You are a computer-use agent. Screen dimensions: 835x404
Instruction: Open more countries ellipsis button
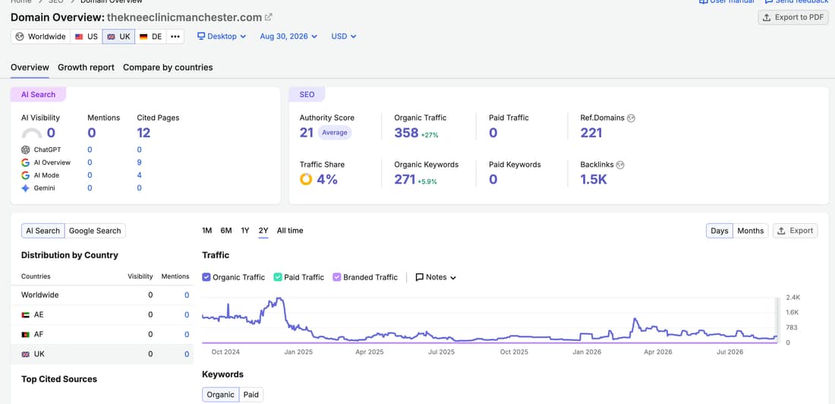[x=175, y=36]
